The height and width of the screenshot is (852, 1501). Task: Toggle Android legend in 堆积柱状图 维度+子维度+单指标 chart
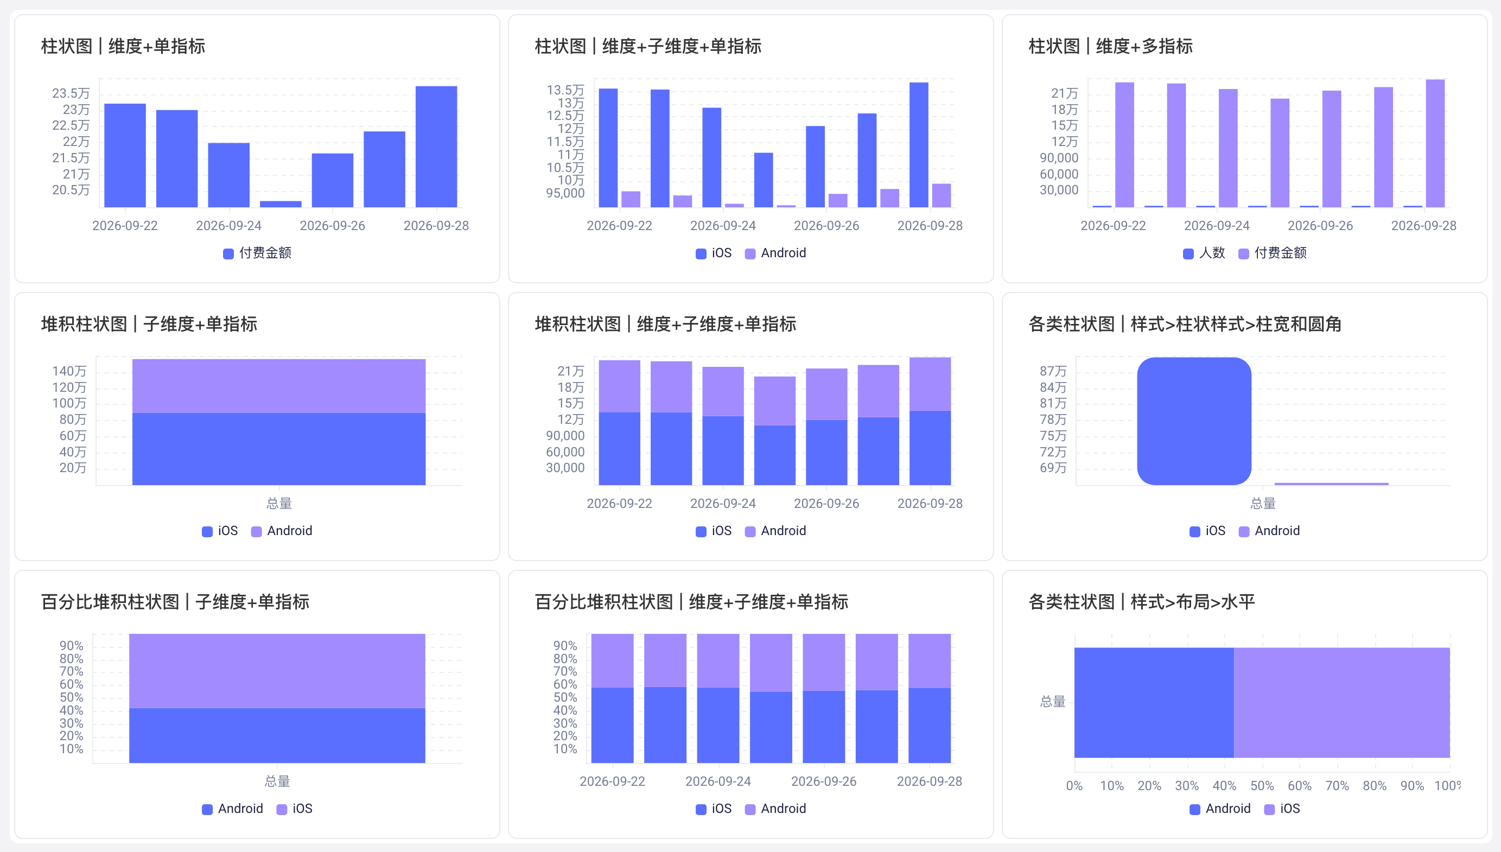click(775, 531)
